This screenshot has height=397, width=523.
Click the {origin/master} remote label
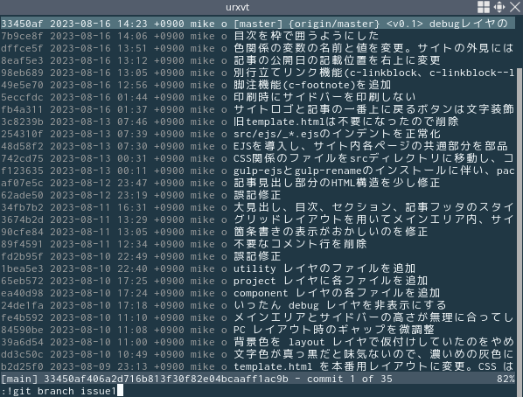coord(334,24)
